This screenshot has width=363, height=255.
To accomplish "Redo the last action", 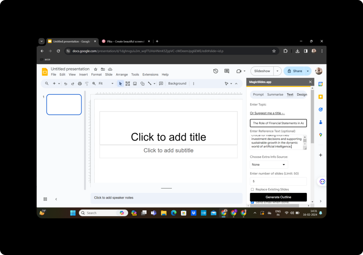I will click(x=73, y=83).
